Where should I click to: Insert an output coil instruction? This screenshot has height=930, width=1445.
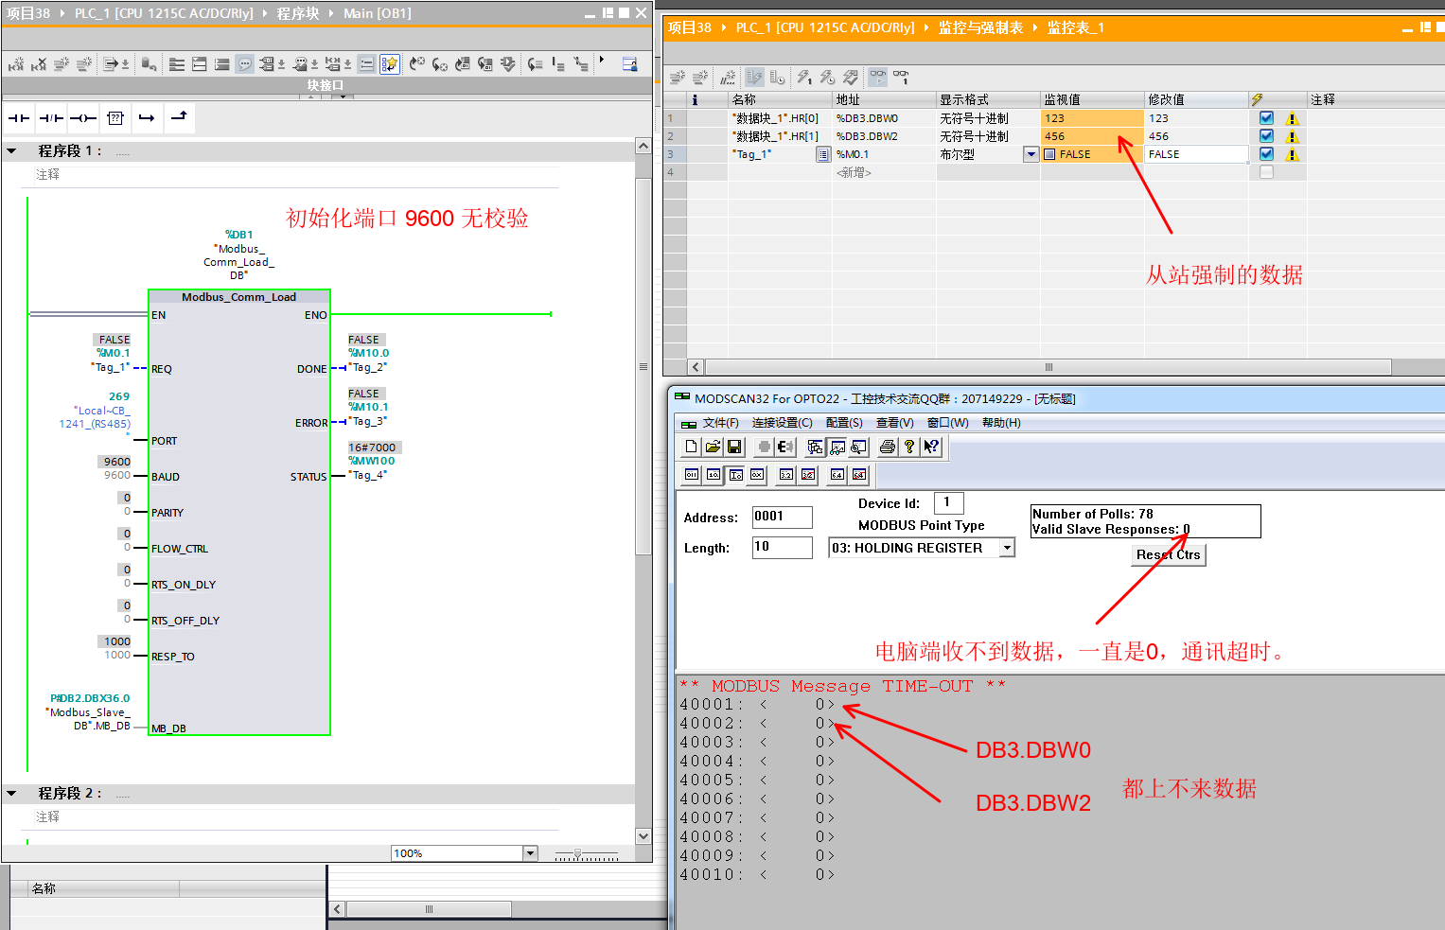pyautogui.click(x=83, y=118)
